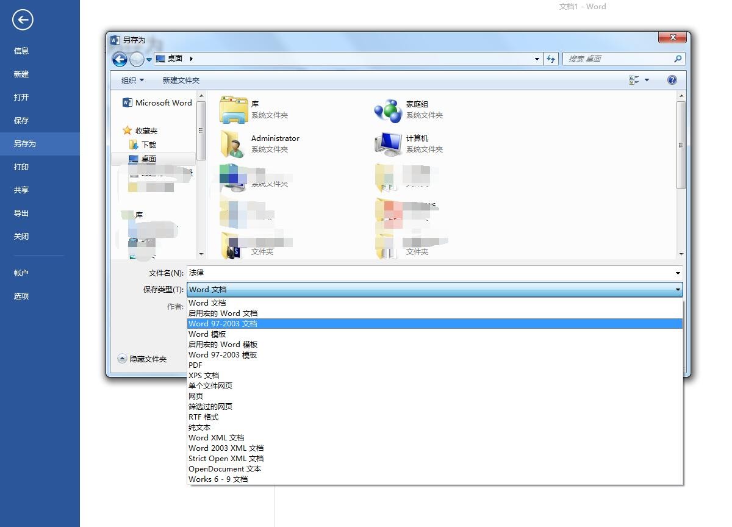Expand the file name dropdown arrow
The height and width of the screenshot is (527, 732).
point(678,273)
